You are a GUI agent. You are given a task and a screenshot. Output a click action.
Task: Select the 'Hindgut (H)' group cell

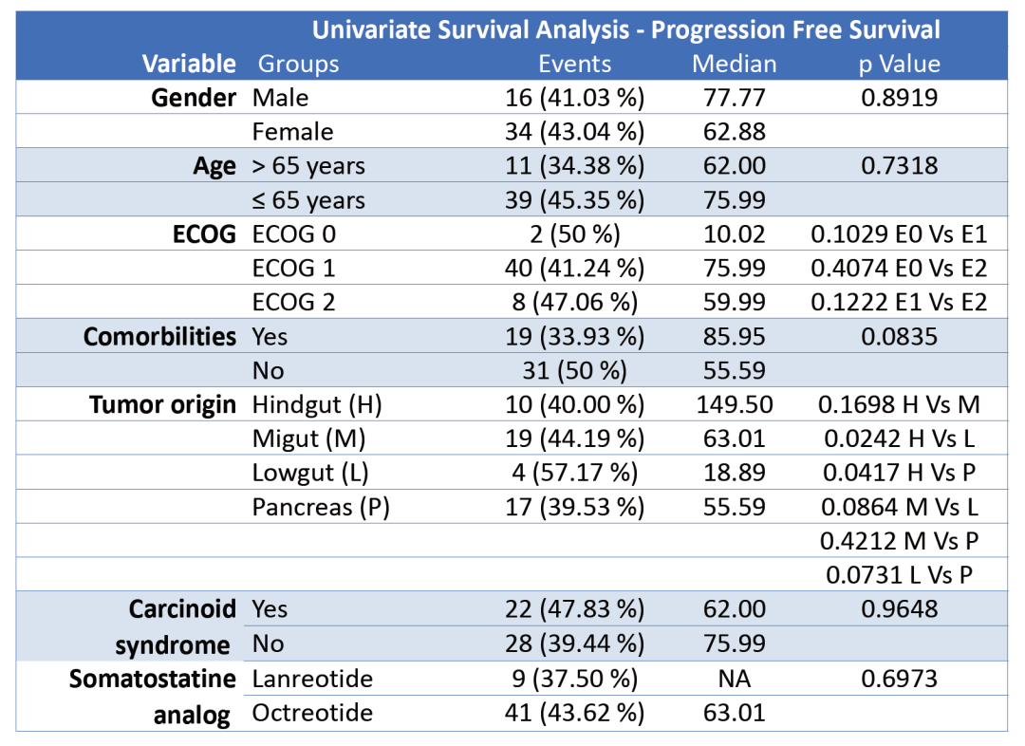pos(317,405)
